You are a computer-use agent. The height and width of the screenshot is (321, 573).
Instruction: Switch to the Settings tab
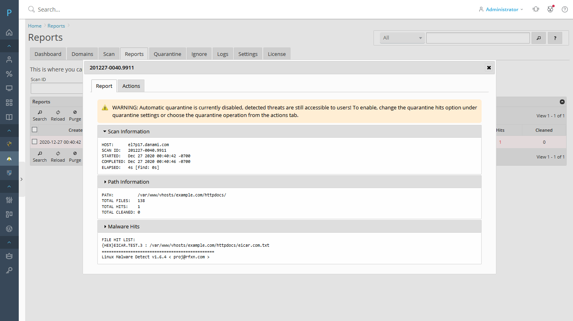(x=248, y=54)
